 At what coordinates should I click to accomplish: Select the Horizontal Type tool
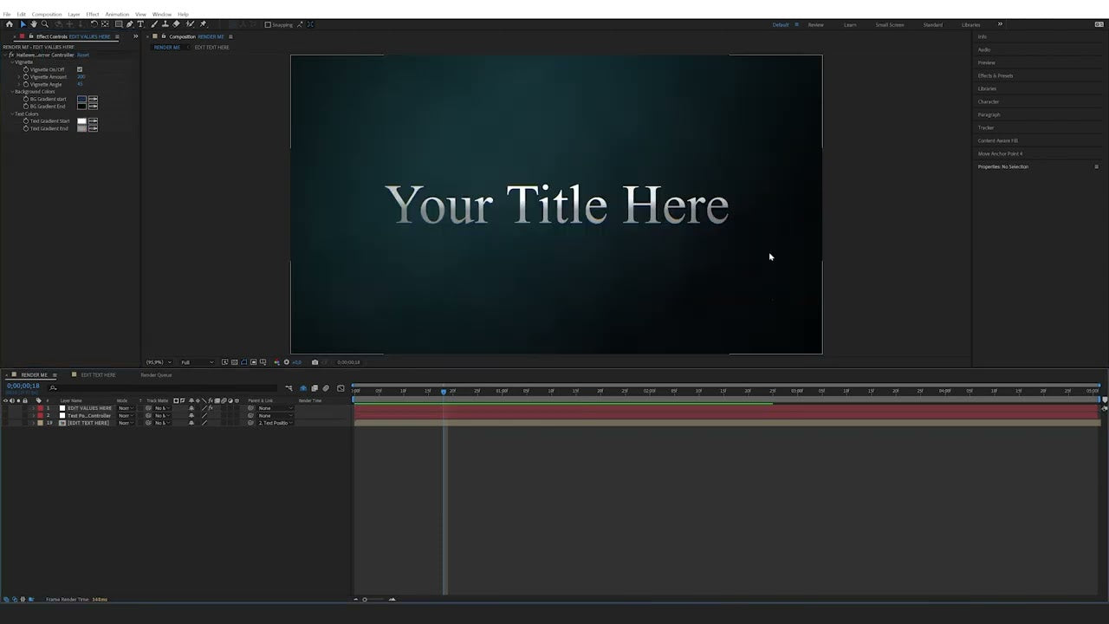pos(140,24)
